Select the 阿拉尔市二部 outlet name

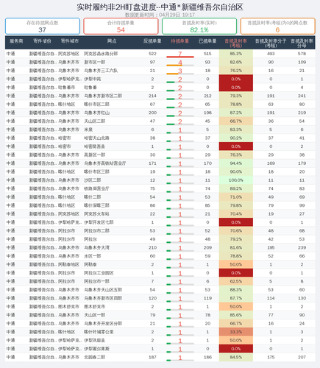coord(96,230)
